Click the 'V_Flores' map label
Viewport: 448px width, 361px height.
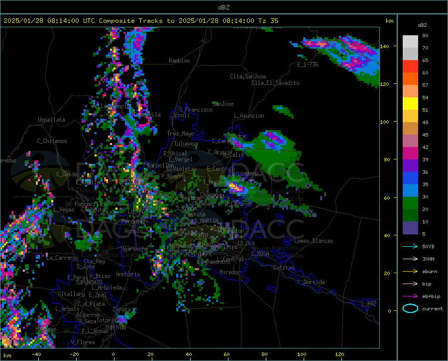pyautogui.click(x=83, y=342)
